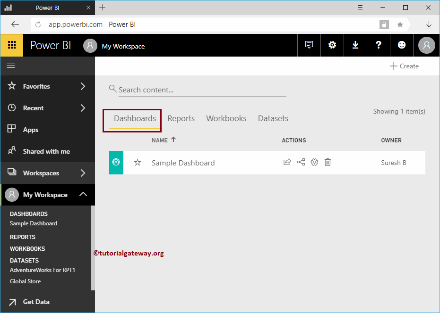This screenshot has width=440, height=313.
Task: Open the app launcher grid
Action: click(x=10, y=45)
